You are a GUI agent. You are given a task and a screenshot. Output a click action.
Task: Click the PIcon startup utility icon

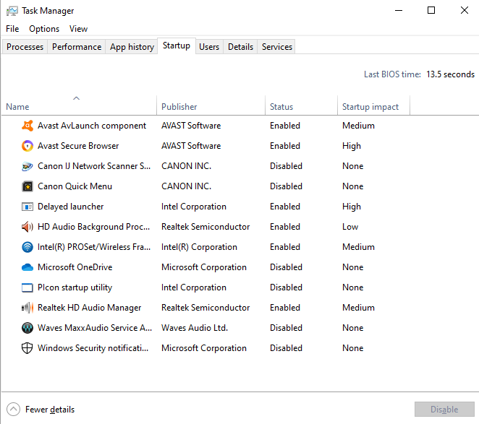tap(27, 287)
